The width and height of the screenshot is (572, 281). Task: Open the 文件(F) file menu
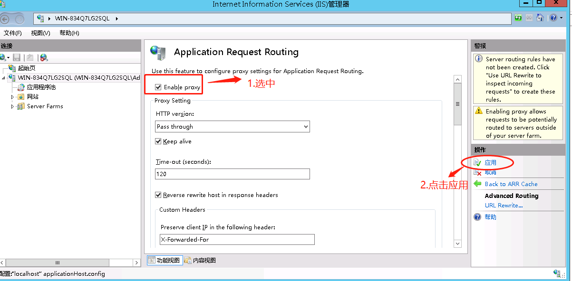13,33
